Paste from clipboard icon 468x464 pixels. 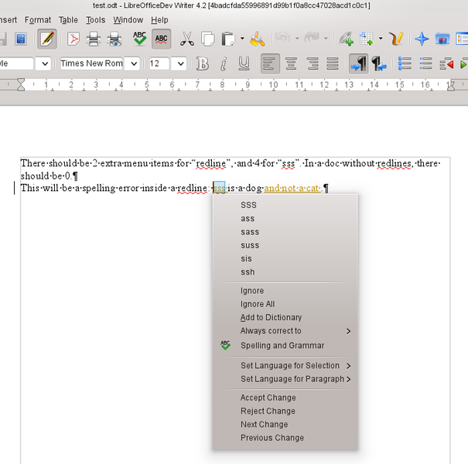(228, 39)
